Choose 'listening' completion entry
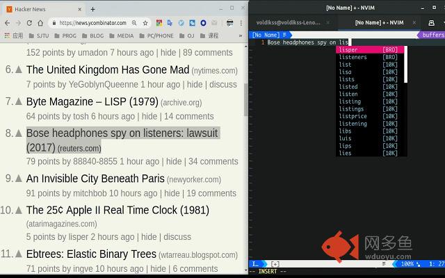This screenshot has width=445, height=278. pos(370,124)
